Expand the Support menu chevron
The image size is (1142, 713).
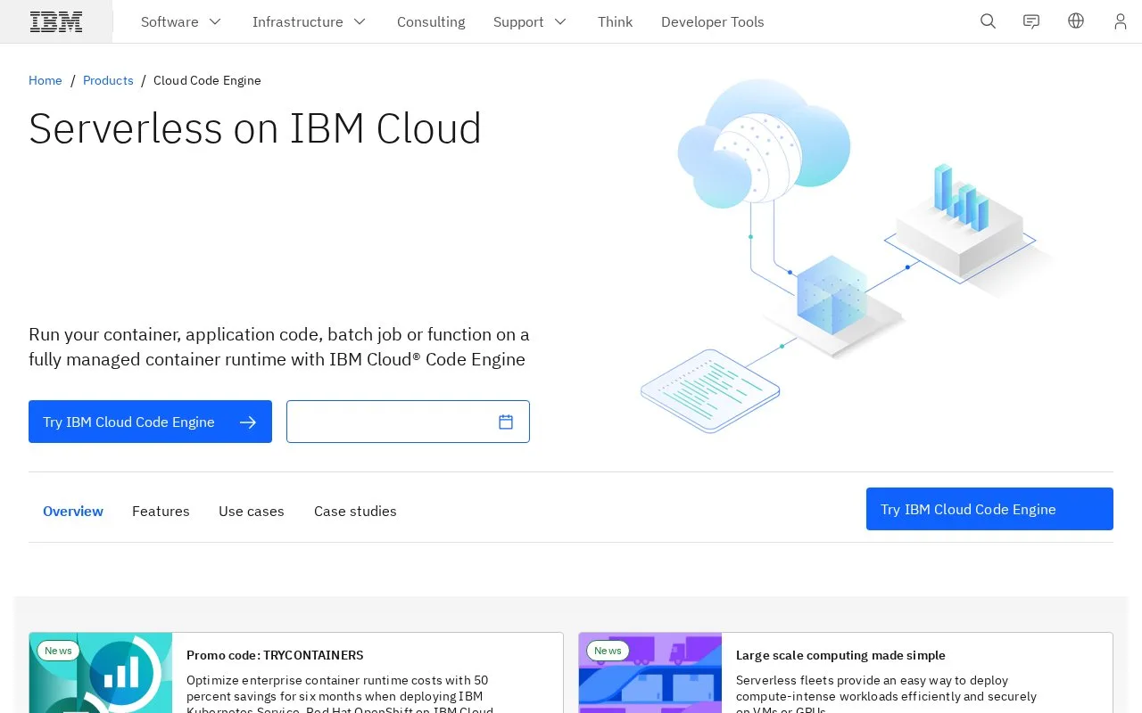click(560, 21)
